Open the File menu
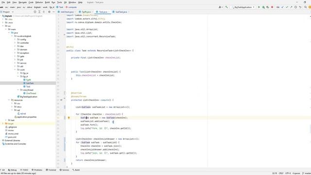This screenshot has height=175, width=311. (3, 2)
